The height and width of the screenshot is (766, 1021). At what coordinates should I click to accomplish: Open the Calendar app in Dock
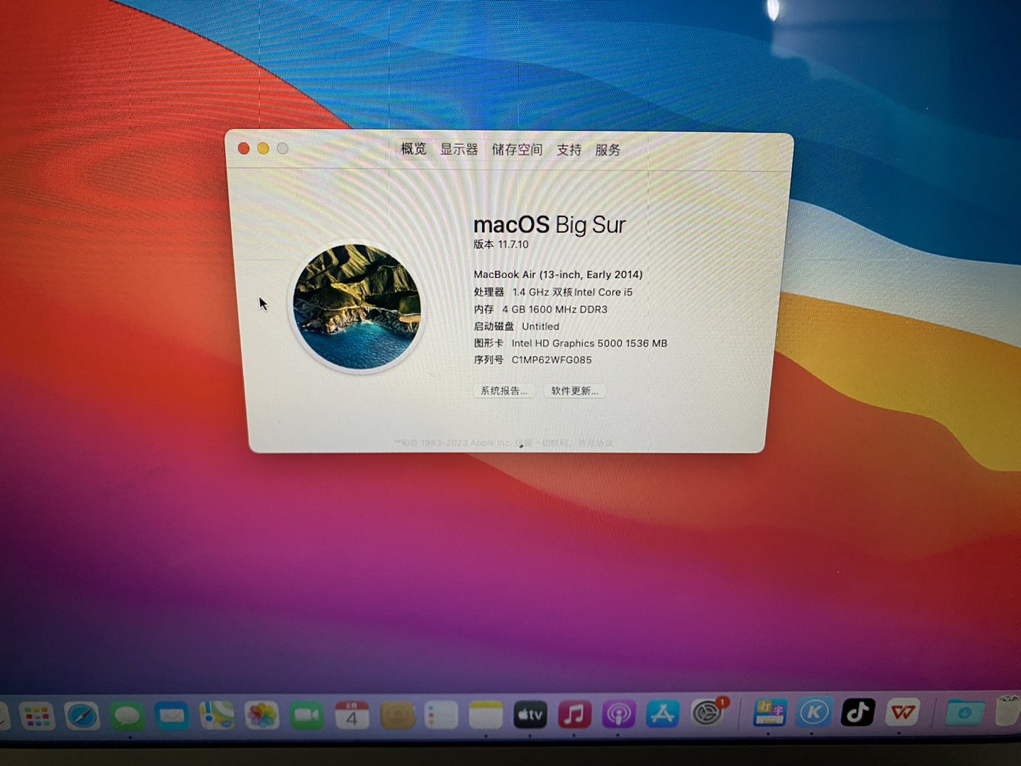(x=352, y=715)
